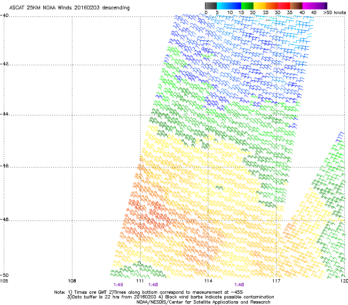Viewport: 348px width, 305px height.
Task: Click the purple '1:49' swath time label
Action: [118, 285]
